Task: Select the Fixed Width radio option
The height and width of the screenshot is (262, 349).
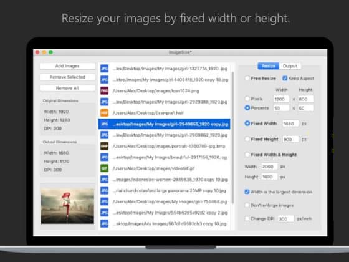Action: [x=247, y=124]
